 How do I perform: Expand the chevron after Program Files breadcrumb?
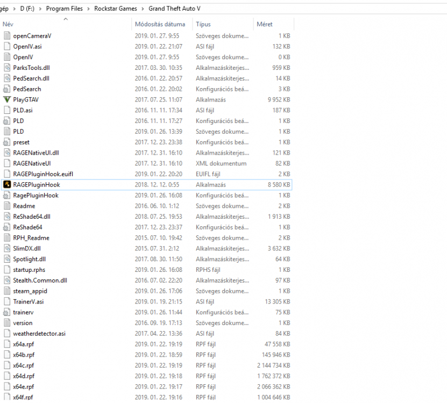tap(88, 9)
